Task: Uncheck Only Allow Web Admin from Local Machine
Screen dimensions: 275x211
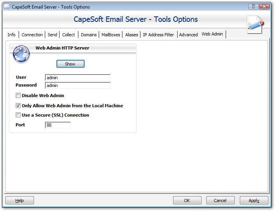Action: (18, 106)
